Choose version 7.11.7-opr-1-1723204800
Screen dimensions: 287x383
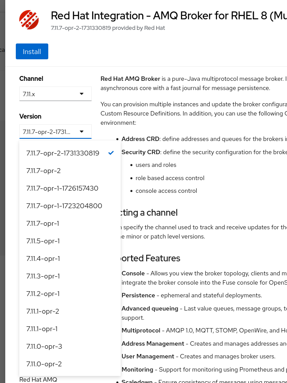click(64, 206)
